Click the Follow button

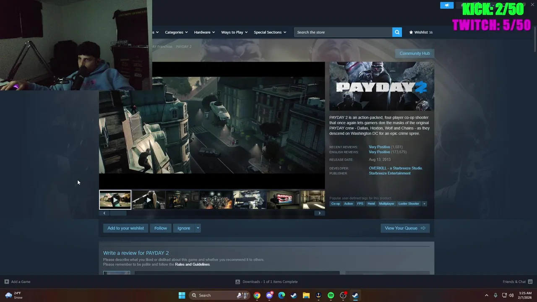point(161,228)
